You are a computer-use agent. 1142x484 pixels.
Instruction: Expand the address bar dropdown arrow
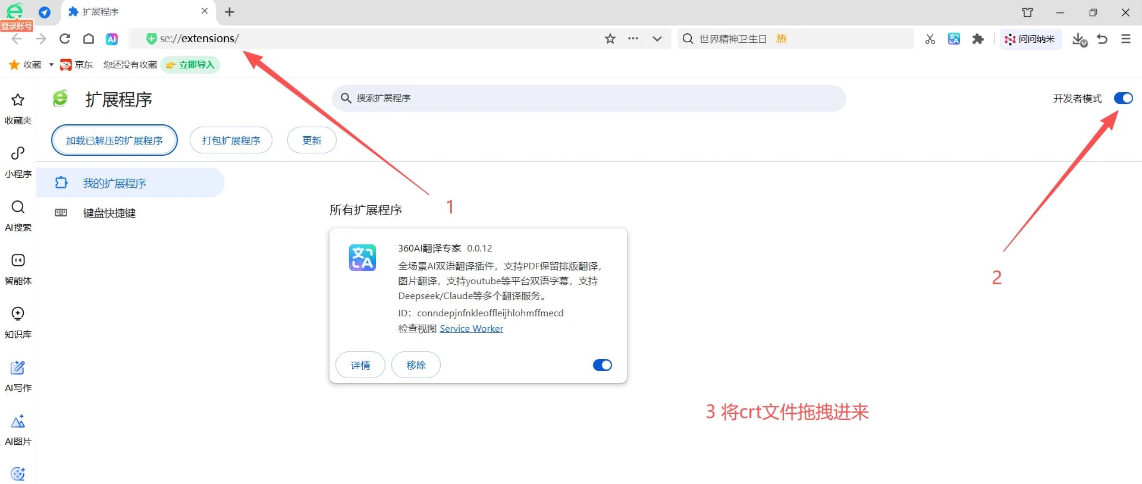657,39
